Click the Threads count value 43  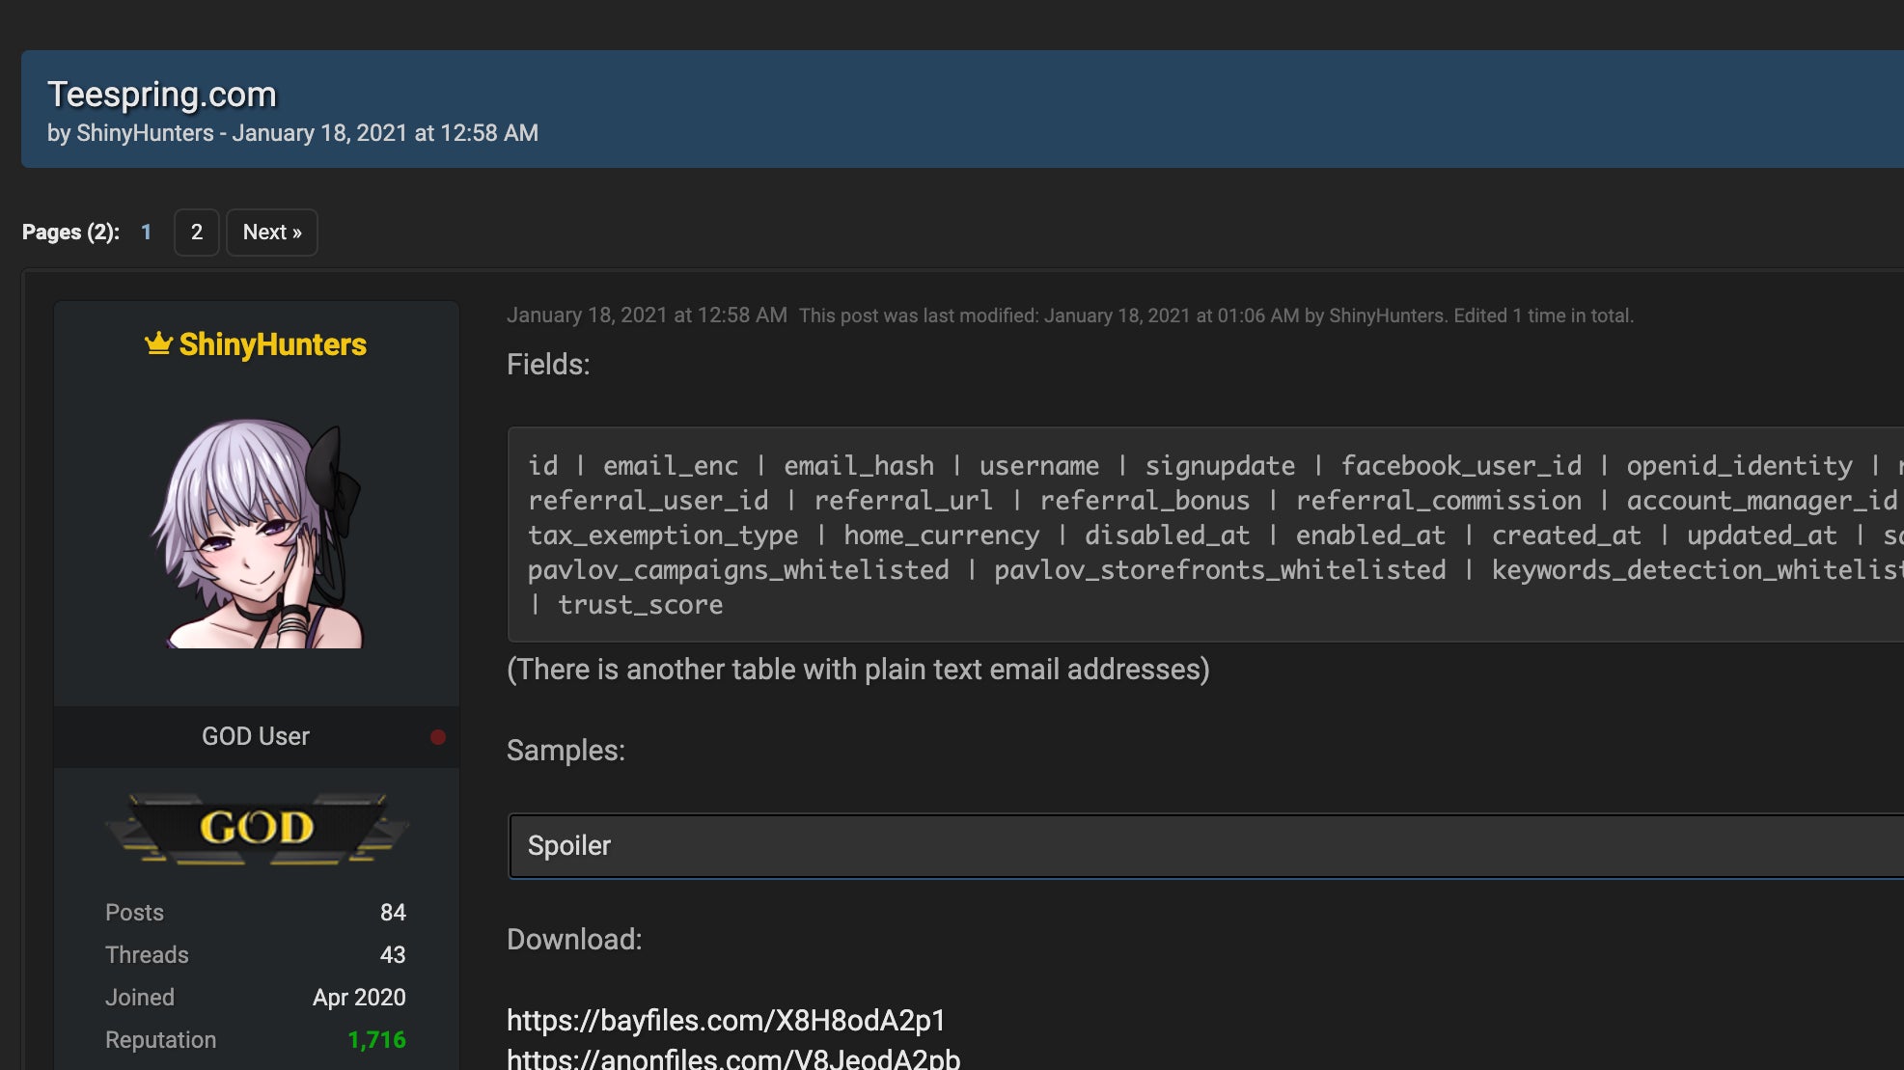[x=393, y=954]
